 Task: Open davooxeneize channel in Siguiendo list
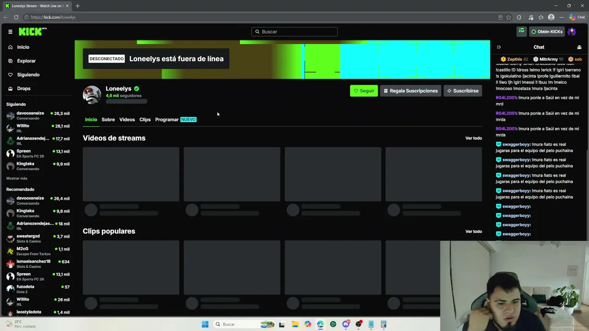tap(38, 115)
